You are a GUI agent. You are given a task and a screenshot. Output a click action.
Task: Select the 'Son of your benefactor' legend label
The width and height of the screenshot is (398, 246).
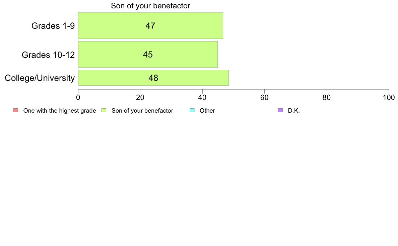[142, 111]
